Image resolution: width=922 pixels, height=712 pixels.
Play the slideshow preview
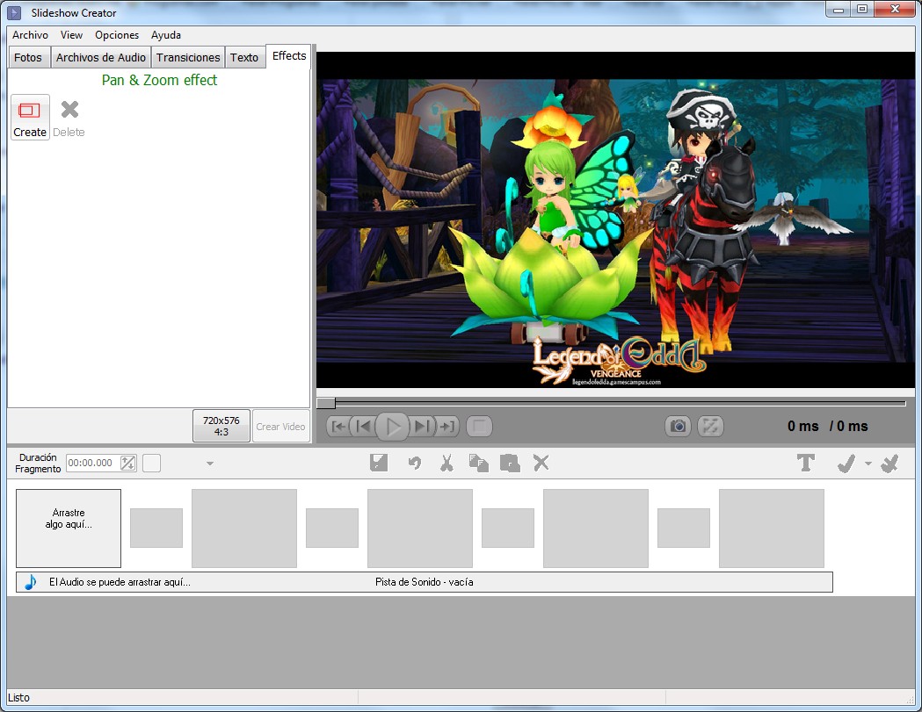pyautogui.click(x=392, y=427)
